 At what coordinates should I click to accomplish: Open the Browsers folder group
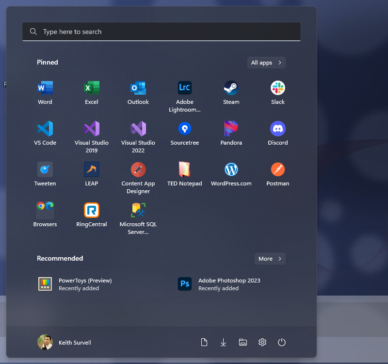pos(45,215)
